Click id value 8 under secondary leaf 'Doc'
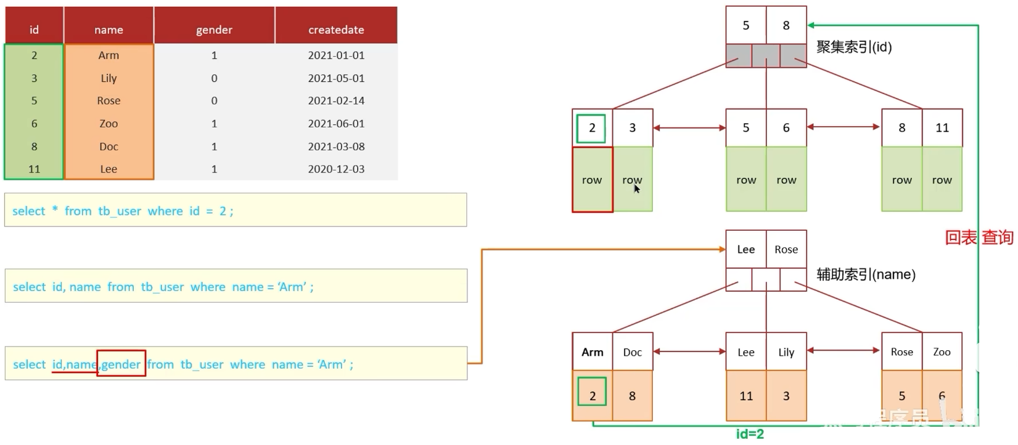Screen dimensions: 1018x445 click(632, 395)
